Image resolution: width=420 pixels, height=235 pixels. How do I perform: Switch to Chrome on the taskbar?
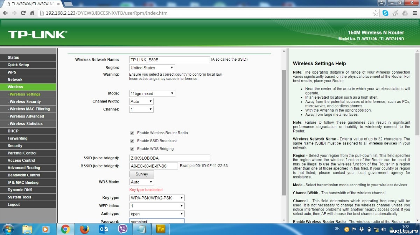click(x=65, y=229)
